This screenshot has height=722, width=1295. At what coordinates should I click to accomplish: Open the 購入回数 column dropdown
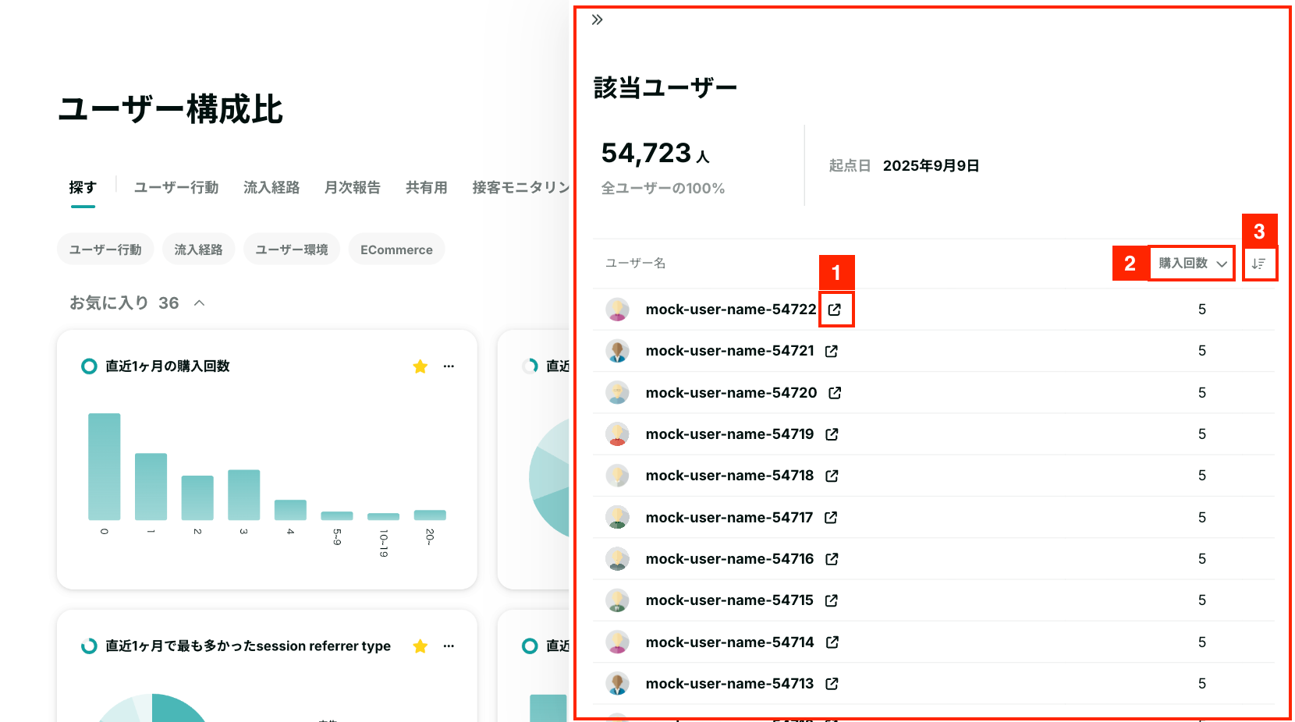click(x=1192, y=264)
